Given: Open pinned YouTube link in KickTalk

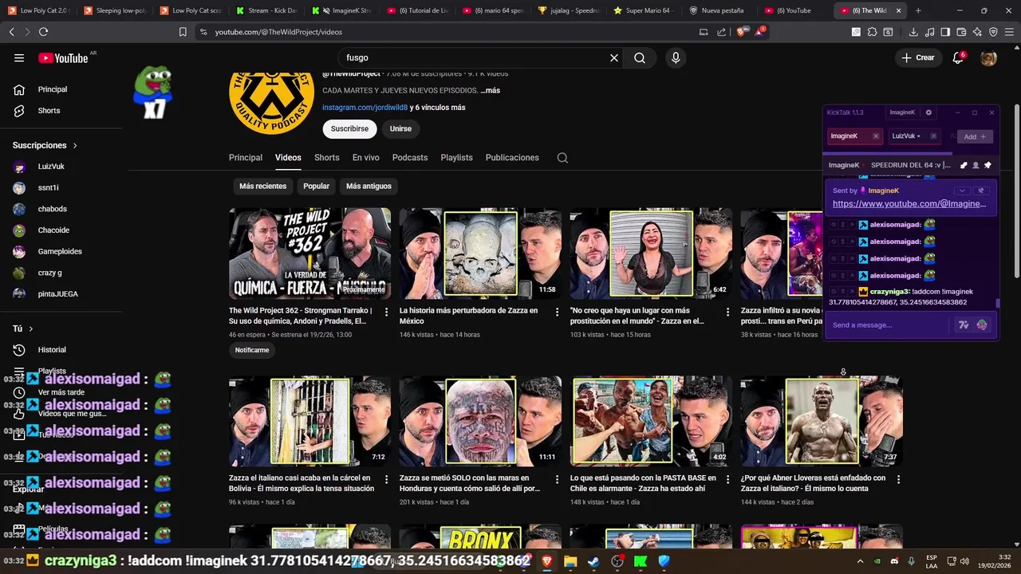Looking at the screenshot, I should click(909, 204).
